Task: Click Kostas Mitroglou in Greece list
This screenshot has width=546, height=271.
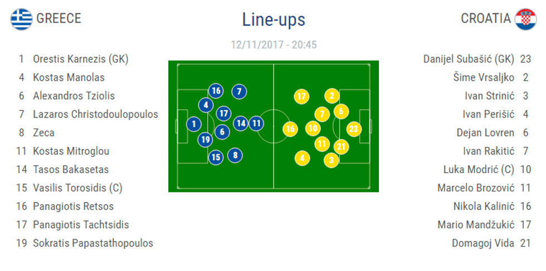Action: click(71, 151)
